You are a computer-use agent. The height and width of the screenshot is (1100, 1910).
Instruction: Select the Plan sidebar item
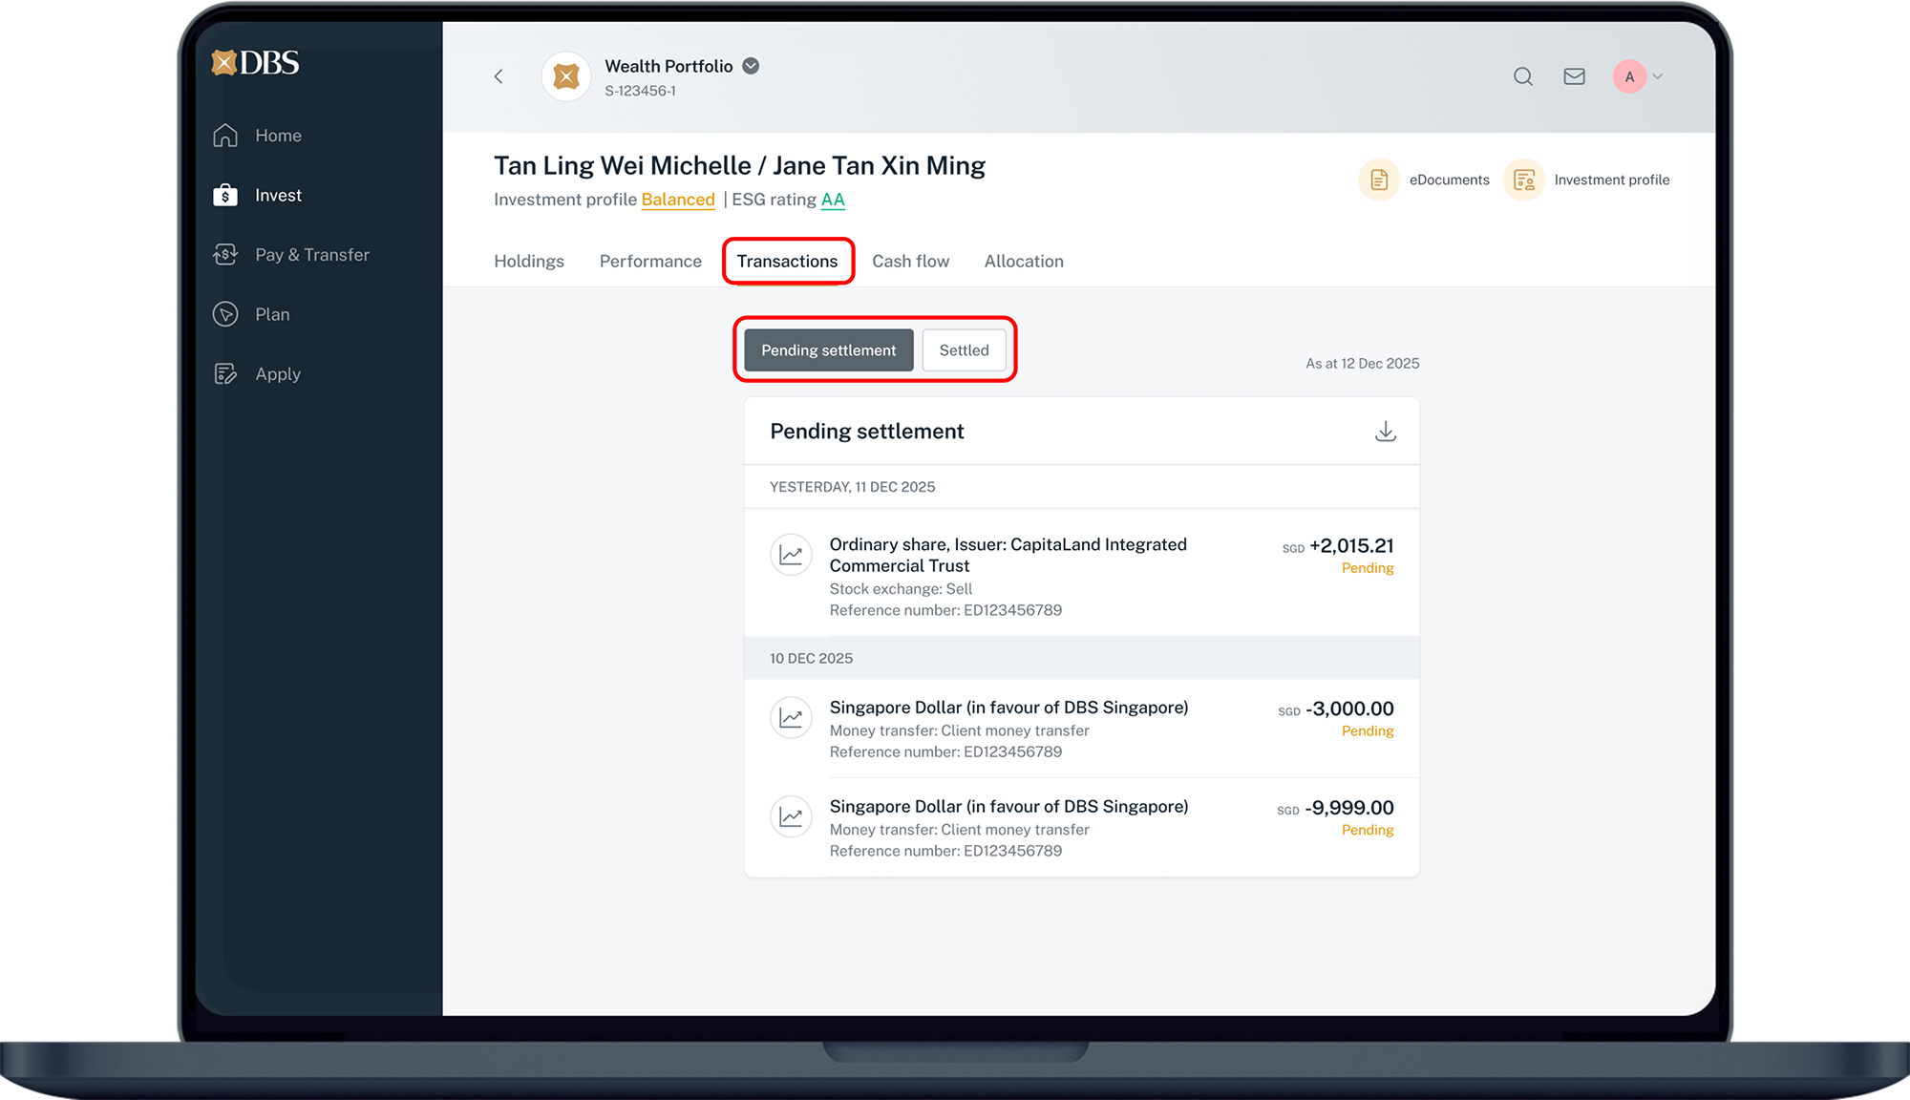coord(271,314)
